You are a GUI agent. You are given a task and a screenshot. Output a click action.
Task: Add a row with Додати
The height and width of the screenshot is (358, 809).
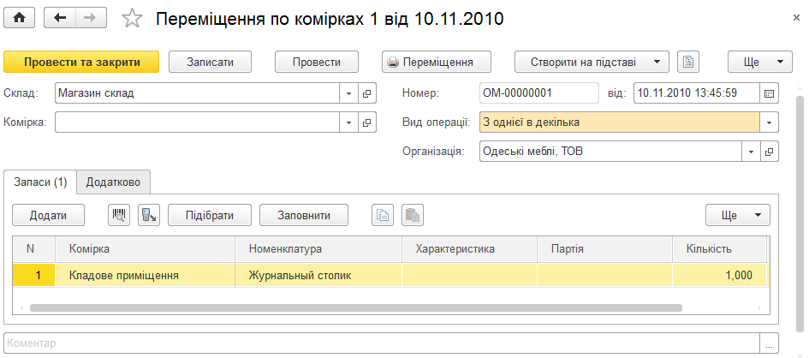pyautogui.click(x=48, y=215)
